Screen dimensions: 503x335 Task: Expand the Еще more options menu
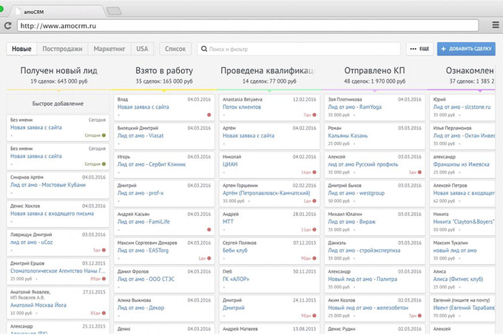point(419,49)
